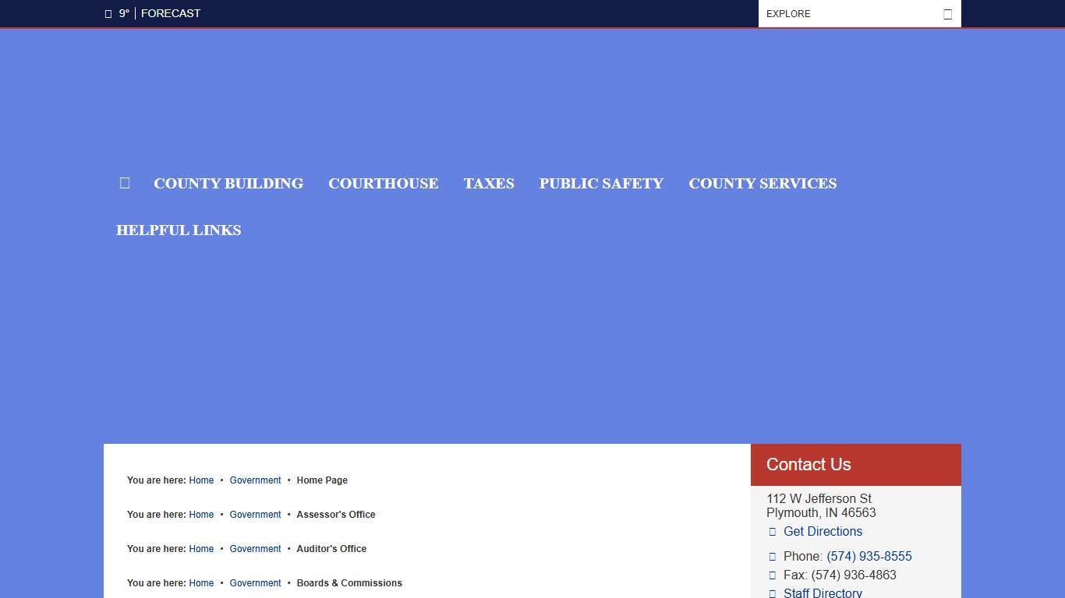Click the home icon in navigation bar
Image resolution: width=1065 pixels, height=598 pixels.
pos(125,183)
